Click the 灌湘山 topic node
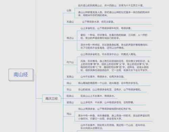The width and height of the screenshot is (169, 132). (x=70, y=102)
